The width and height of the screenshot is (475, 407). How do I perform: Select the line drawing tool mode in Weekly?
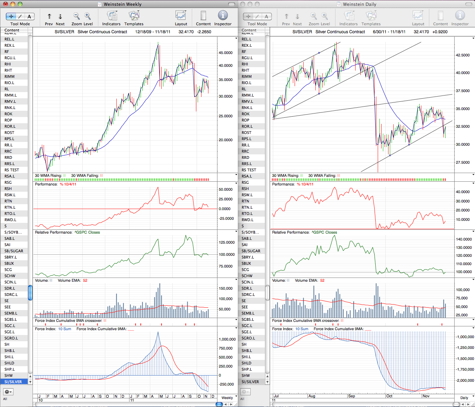pyautogui.click(x=20, y=16)
